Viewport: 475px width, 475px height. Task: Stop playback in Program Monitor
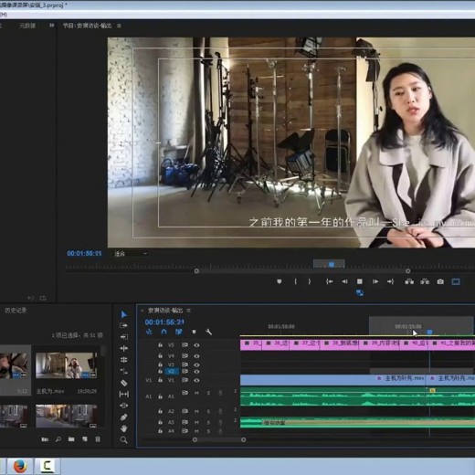pos(360,281)
